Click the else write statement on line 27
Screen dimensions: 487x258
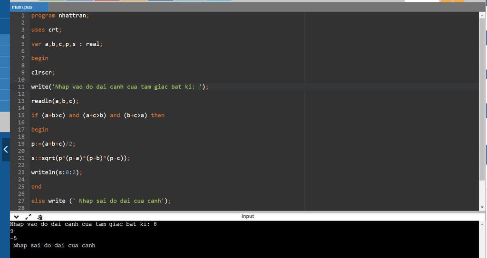(x=101, y=201)
